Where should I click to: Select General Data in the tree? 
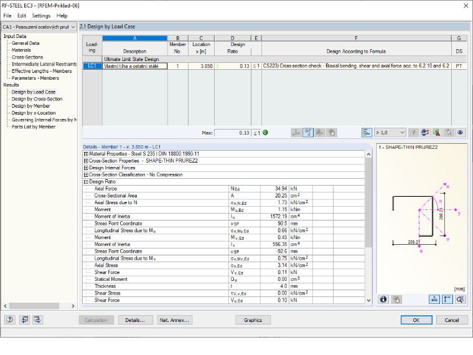click(x=26, y=43)
